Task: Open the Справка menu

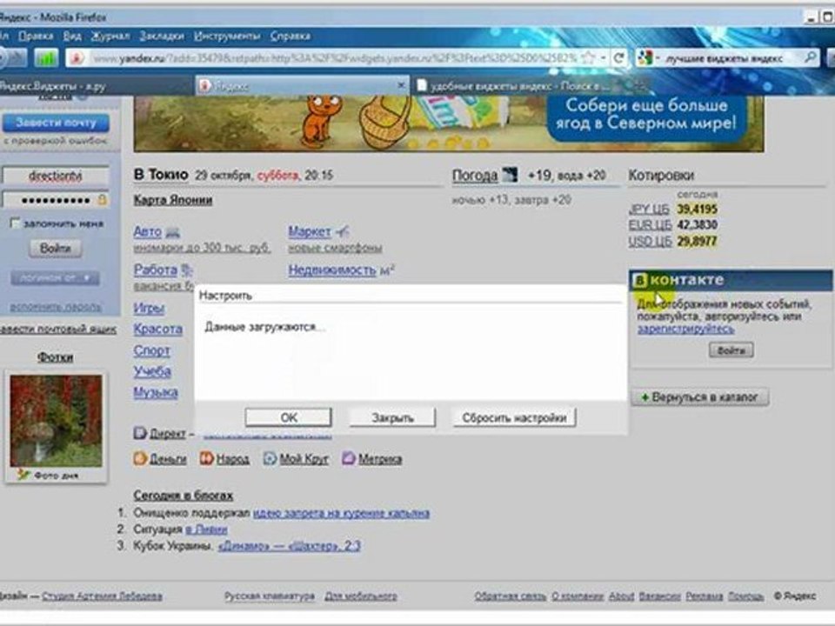Action: [x=291, y=37]
